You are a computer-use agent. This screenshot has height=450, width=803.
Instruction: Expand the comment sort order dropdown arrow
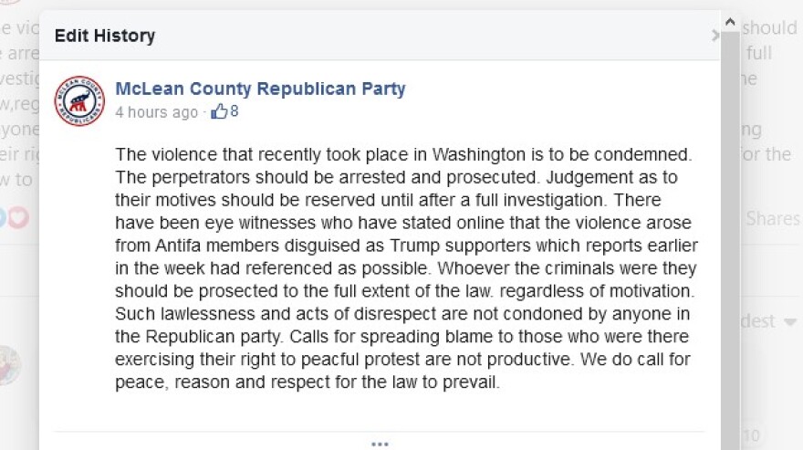point(789,322)
